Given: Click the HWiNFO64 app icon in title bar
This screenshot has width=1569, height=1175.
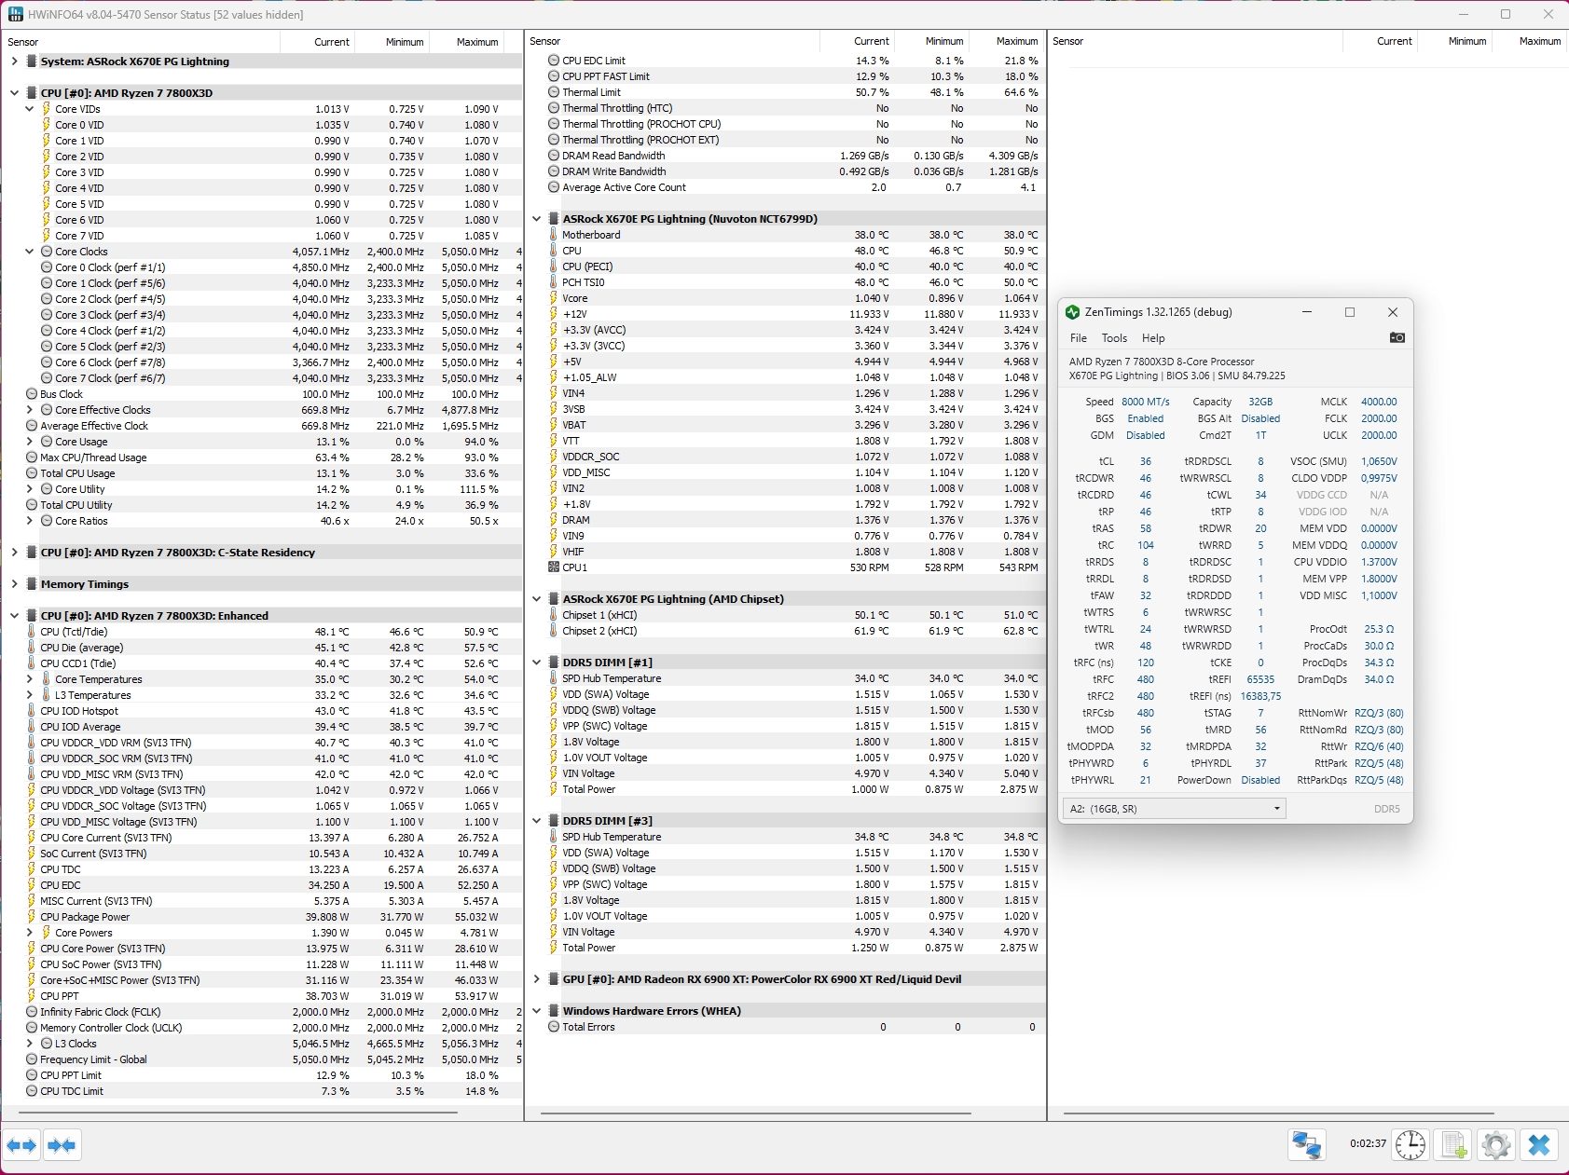Looking at the screenshot, I should tap(16, 15).
